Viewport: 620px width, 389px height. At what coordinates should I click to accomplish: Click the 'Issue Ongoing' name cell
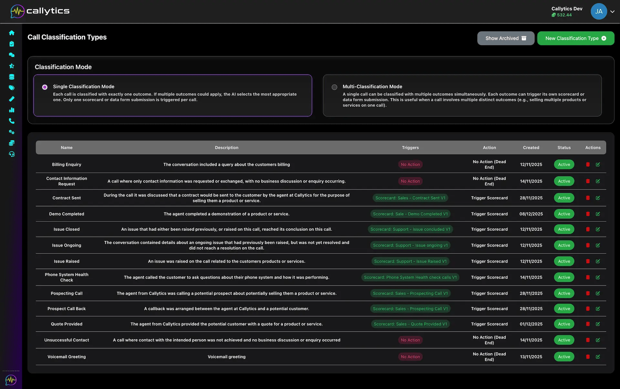point(67,245)
